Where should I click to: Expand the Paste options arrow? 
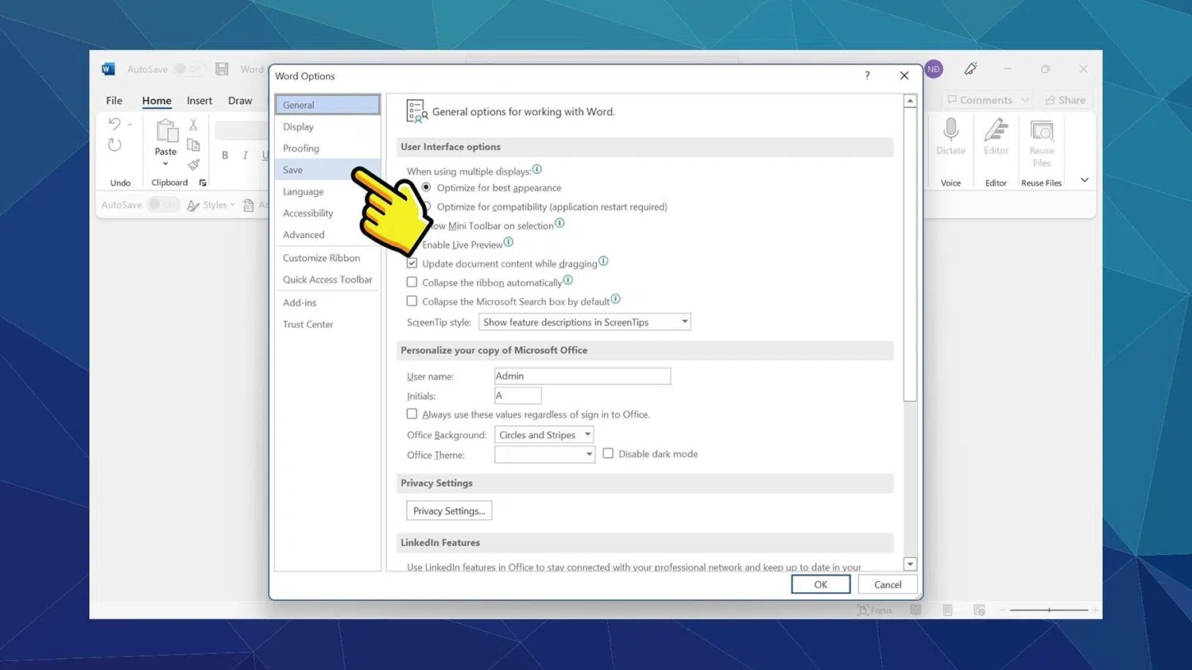click(x=165, y=164)
